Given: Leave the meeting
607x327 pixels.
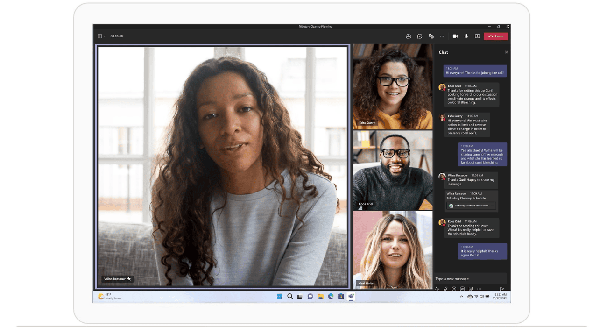Looking at the screenshot, I should [x=496, y=36].
